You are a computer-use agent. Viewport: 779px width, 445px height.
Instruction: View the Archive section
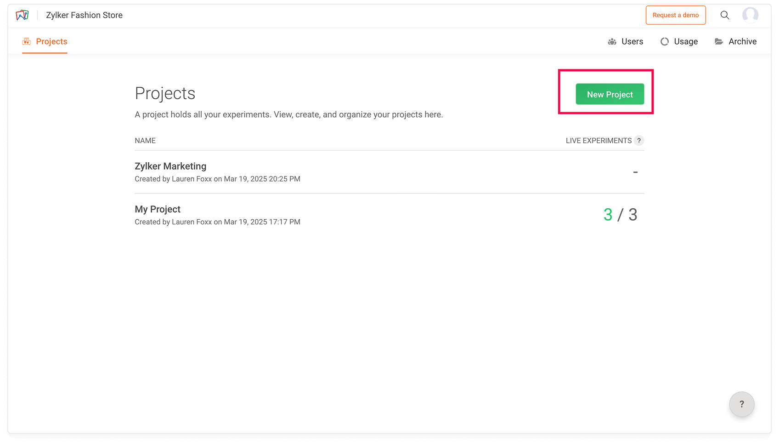point(742,41)
